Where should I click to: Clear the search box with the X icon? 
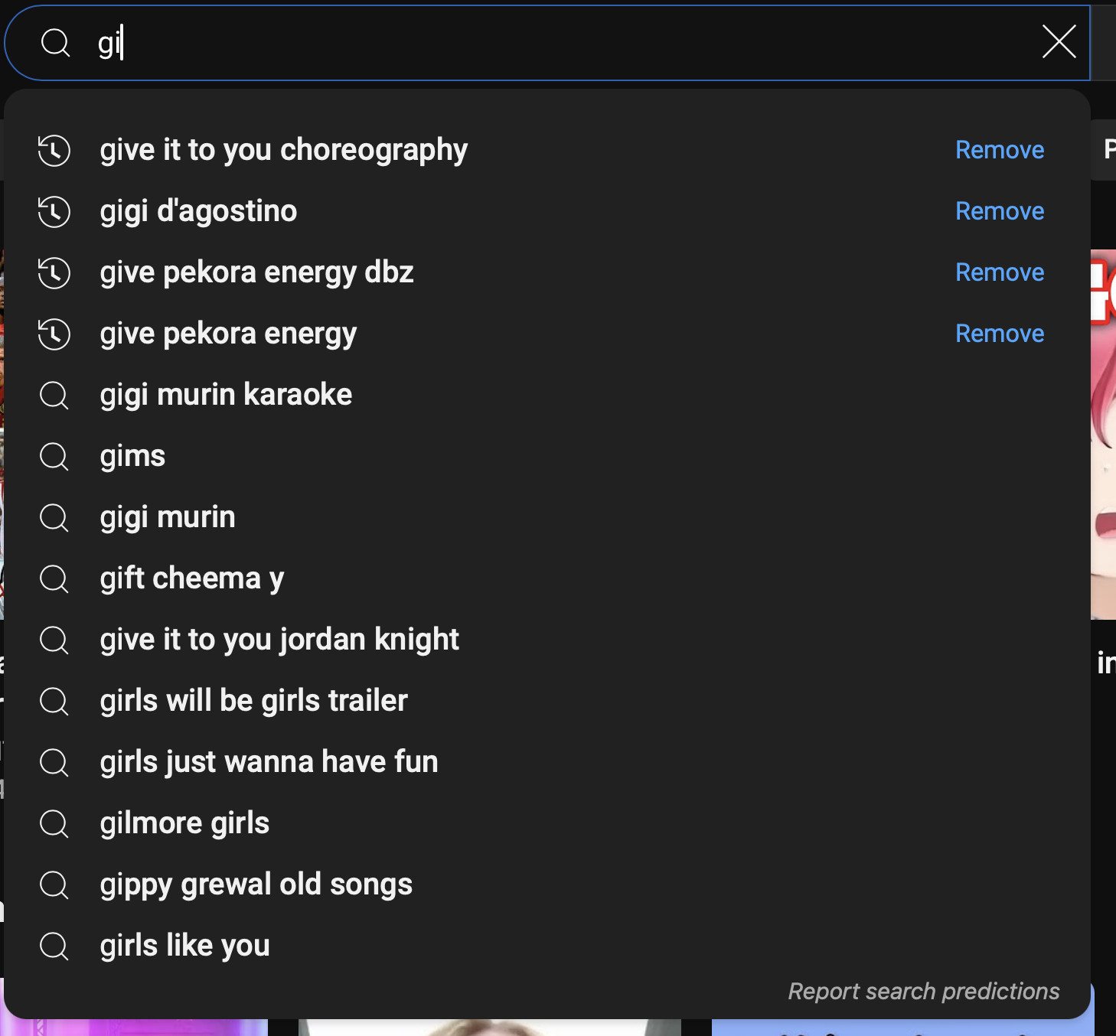1059,41
